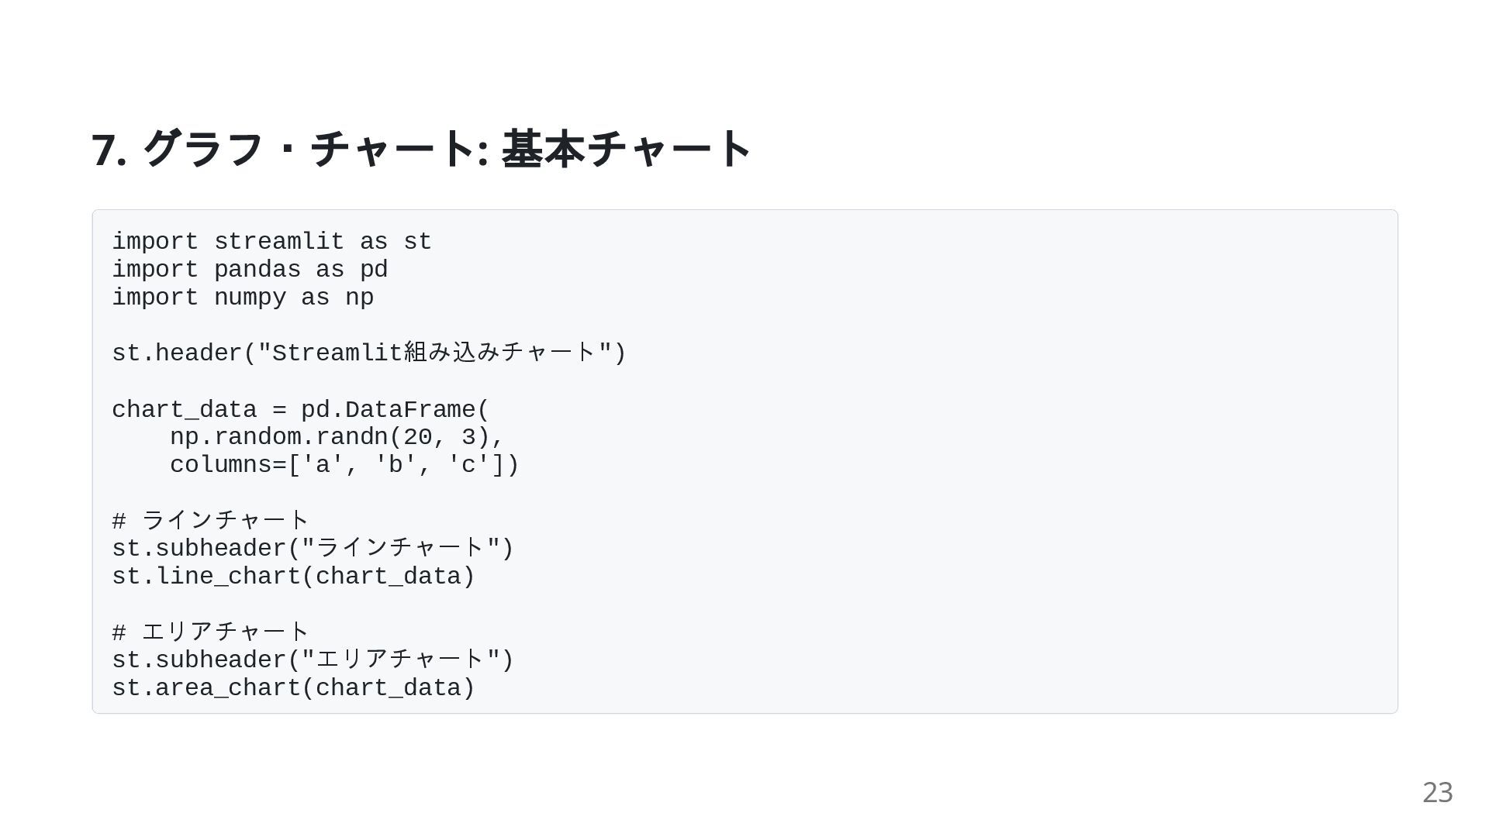The image size is (1489, 837).
Task: Click the st.header("Streamlit組み込みチャート") code line
Action: click(368, 353)
